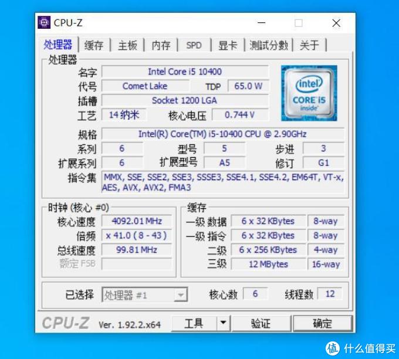Click the 指令集 instruction set text box

pyautogui.click(x=222, y=182)
